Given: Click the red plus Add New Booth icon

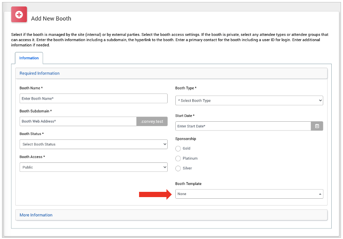Looking at the screenshot, I should 19,15.
